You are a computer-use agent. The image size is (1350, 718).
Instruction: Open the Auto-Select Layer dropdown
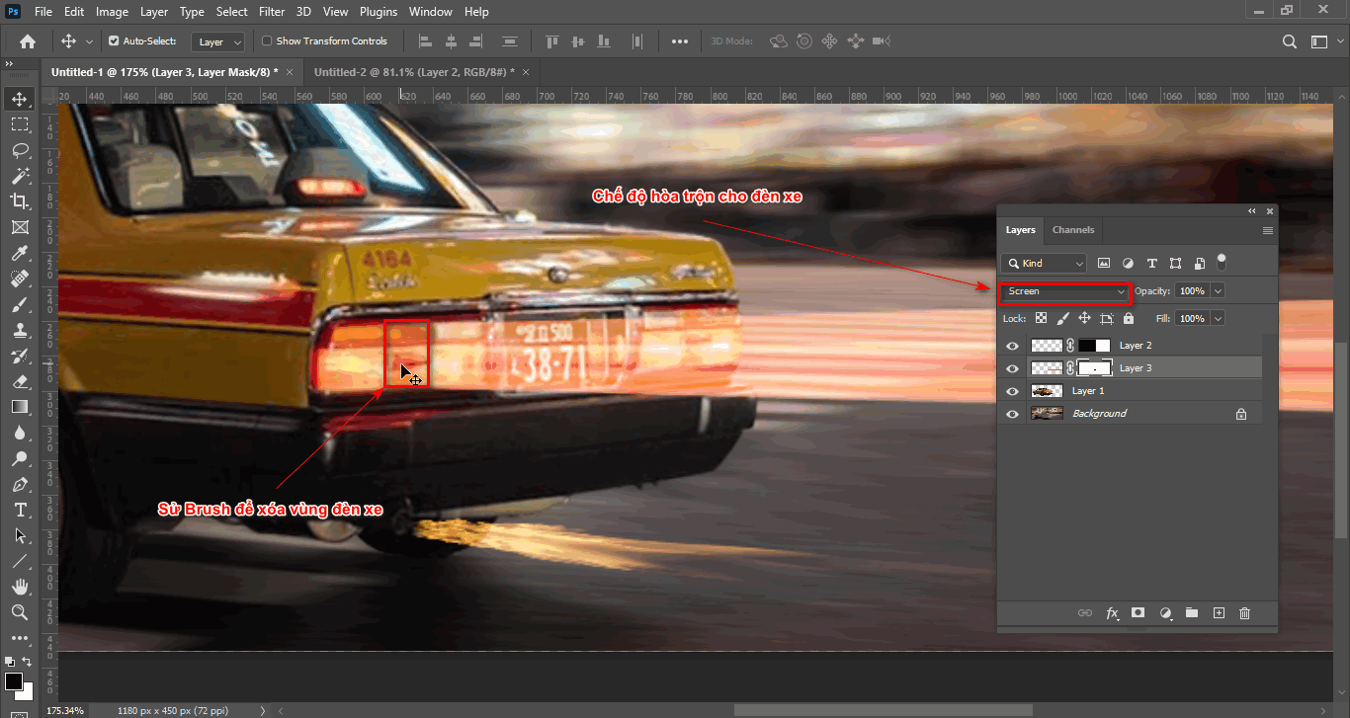click(x=216, y=41)
